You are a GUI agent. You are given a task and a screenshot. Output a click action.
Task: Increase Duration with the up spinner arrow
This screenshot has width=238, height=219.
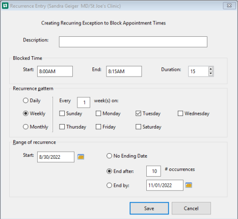pyautogui.click(x=210, y=69)
